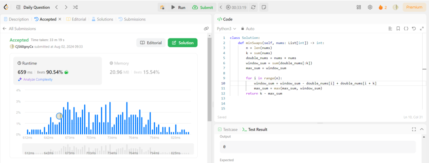Screen dimensions: 429x163
Task: Click the Output value field showing 0
Action: click(x=318, y=147)
